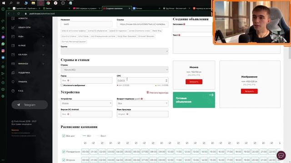
Task: Switch to the DNS серверы tab
Action: [x=86, y=9]
